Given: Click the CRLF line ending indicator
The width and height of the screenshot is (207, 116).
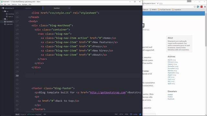Looking at the screenshot, I should 116,114.
